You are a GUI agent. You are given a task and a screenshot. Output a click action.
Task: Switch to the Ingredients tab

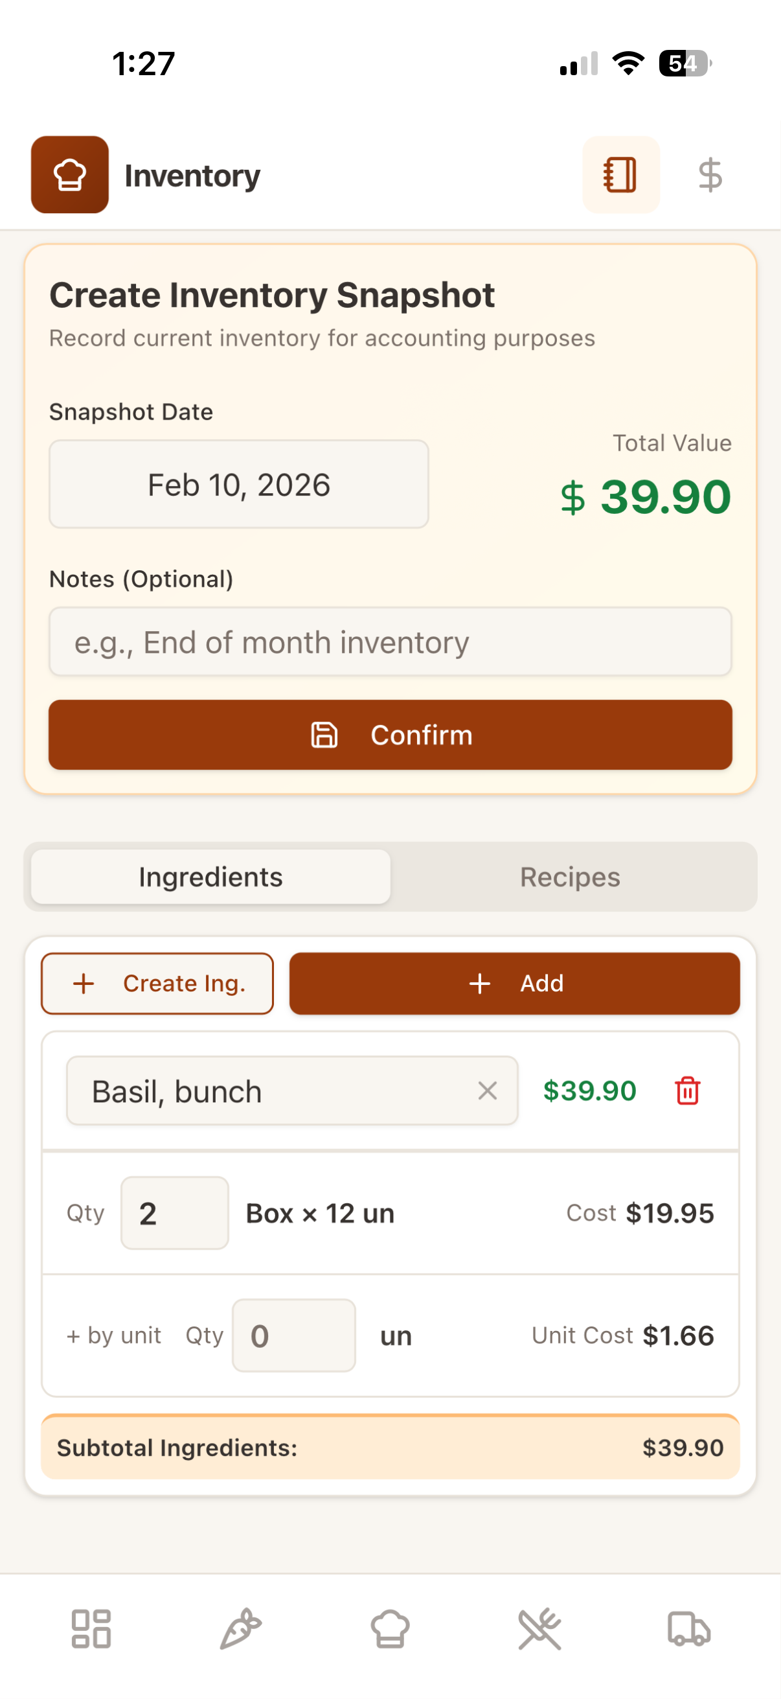(x=210, y=877)
